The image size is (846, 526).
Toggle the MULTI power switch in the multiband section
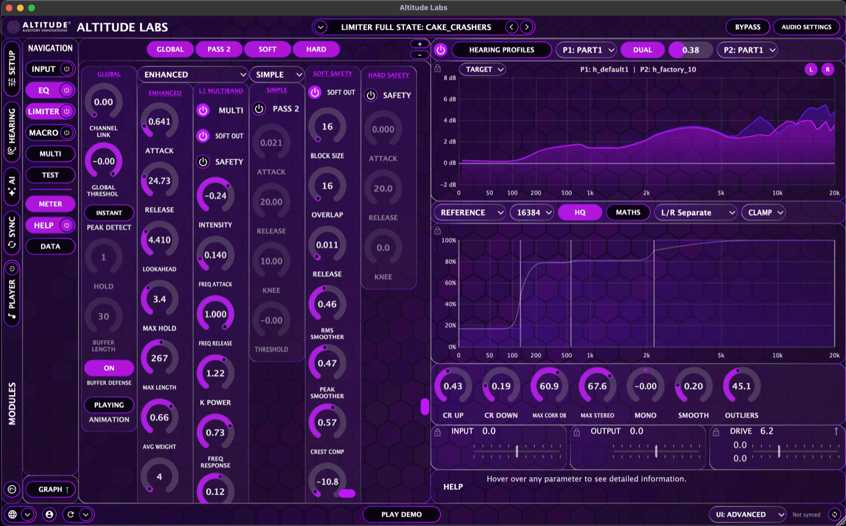point(203,110)
